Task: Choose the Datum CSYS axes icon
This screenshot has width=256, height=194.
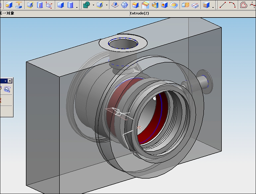Action: click(49, 5)
